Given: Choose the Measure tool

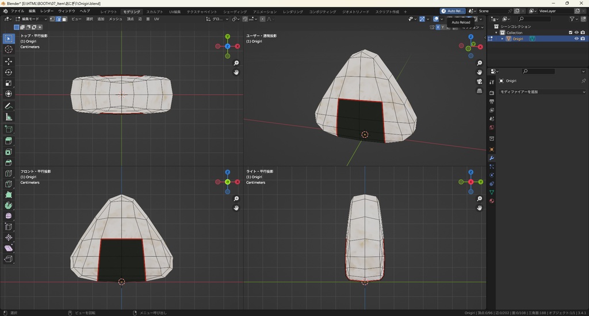Looking at the screenshot, I should coord(9,117).
